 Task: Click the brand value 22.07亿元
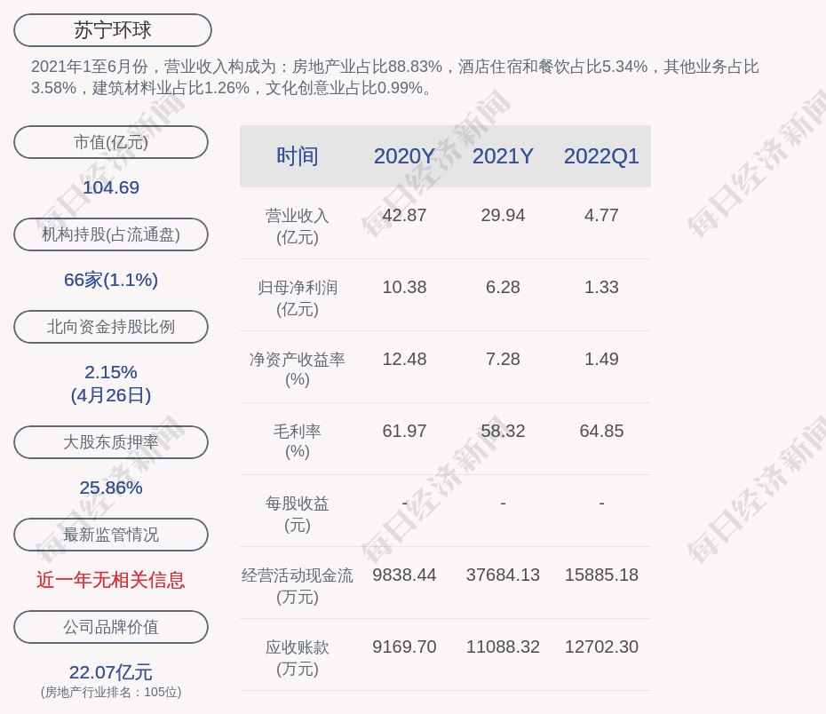(x=111, y=672)
